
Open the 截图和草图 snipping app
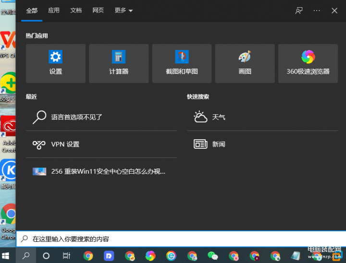pos(182,63)
